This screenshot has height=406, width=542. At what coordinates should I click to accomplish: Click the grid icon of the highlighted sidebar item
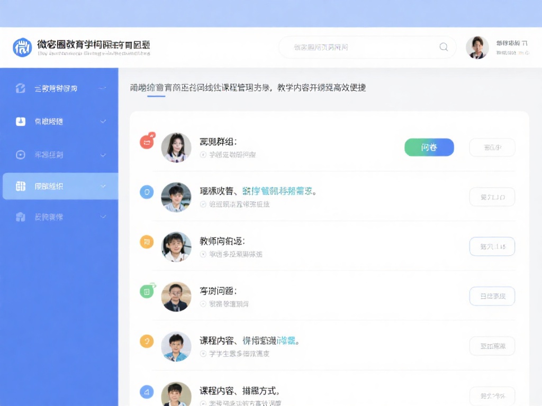click(x=21, y=186)
